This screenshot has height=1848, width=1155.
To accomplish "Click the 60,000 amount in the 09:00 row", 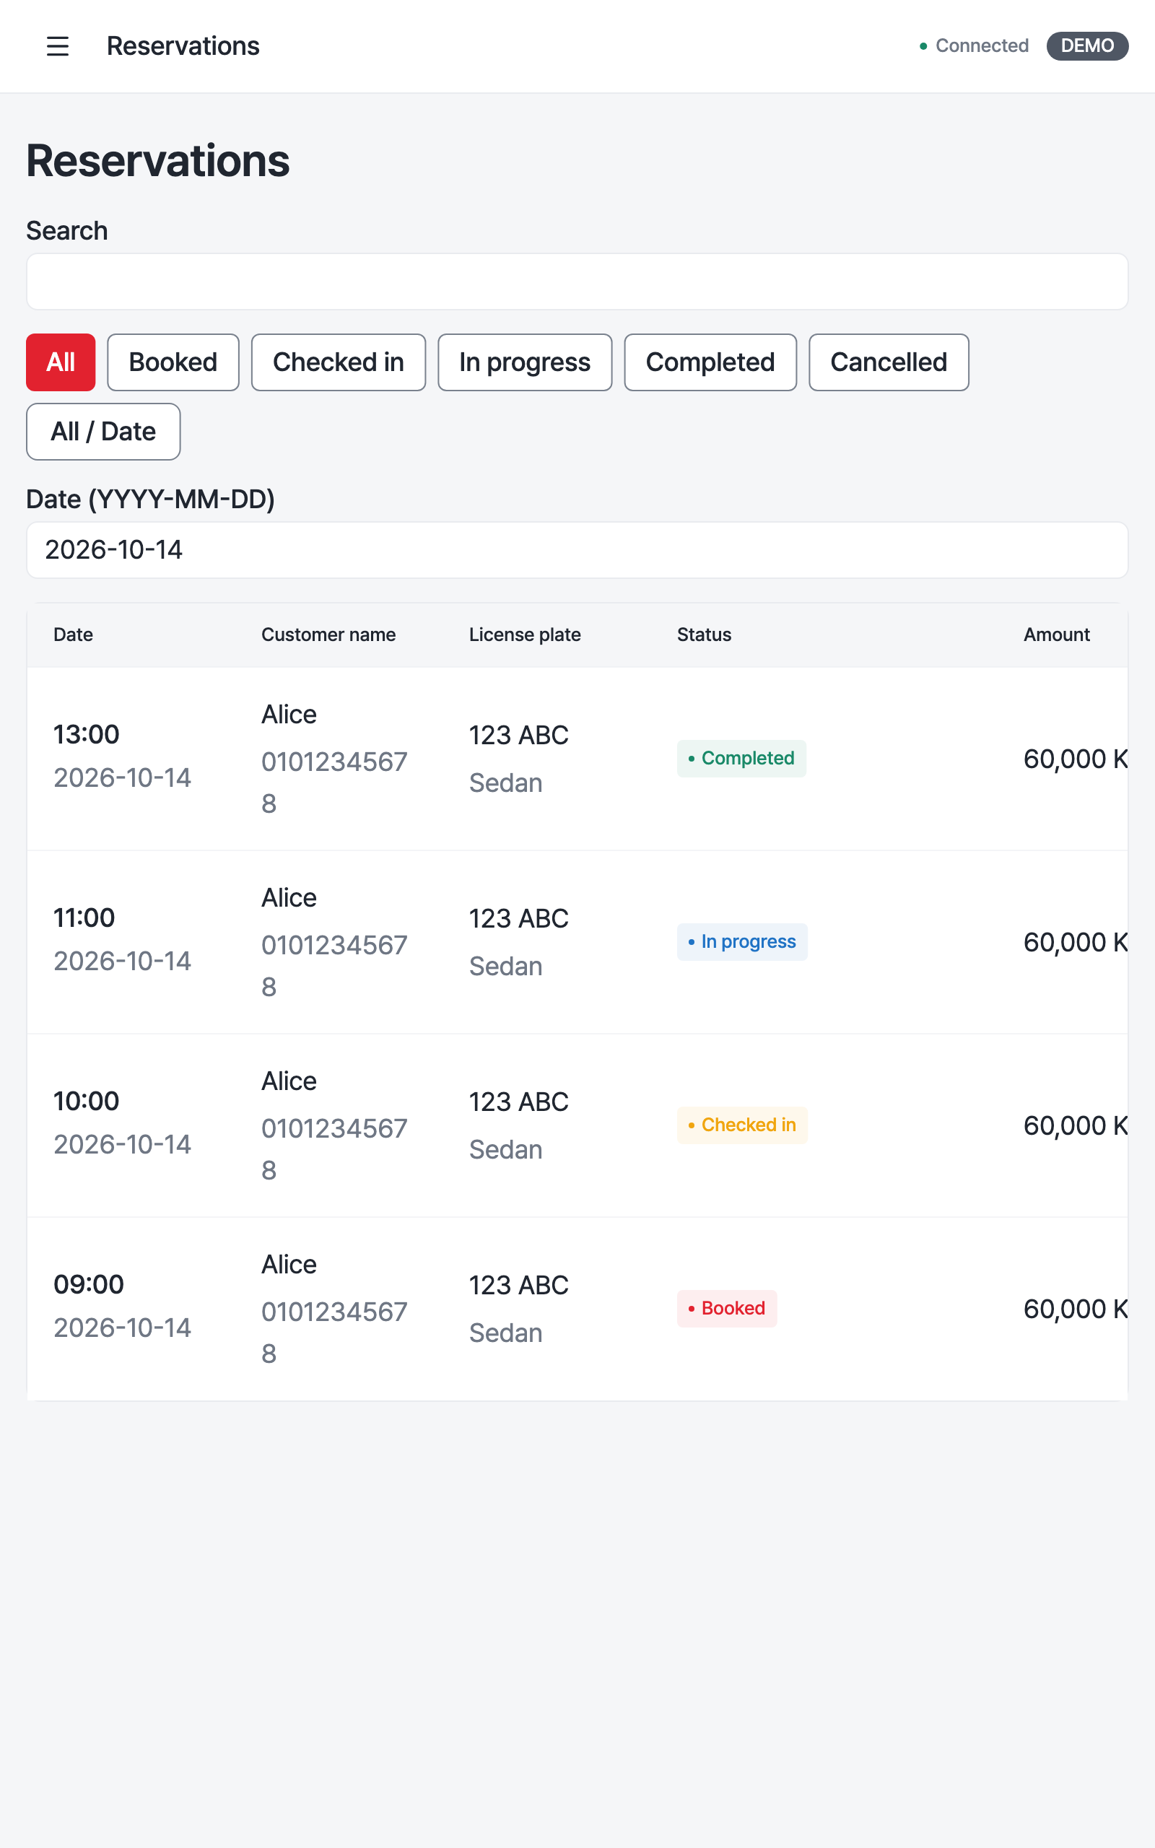I will coord(1076,1309).
